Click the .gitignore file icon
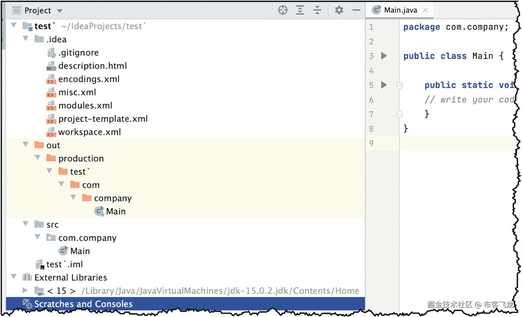 coord(51,53)
